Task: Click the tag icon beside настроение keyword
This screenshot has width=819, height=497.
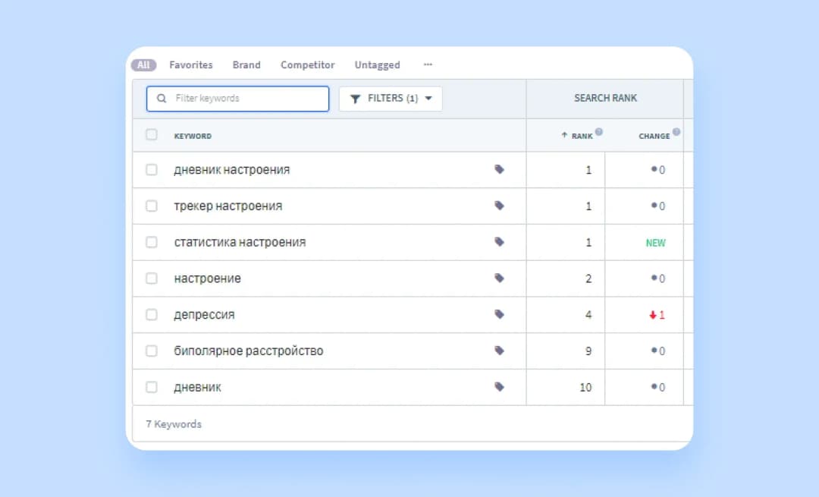Action: 499,278
